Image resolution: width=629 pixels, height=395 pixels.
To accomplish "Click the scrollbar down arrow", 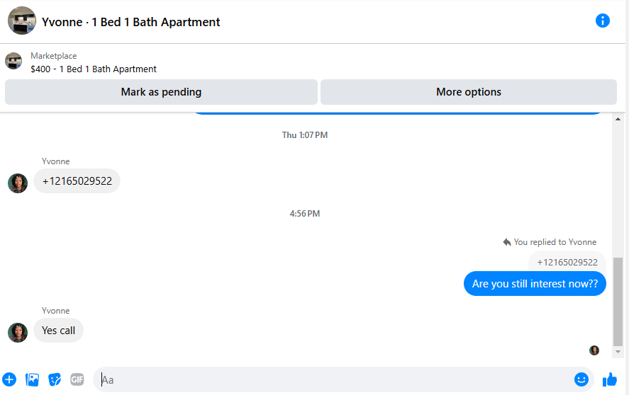I will click(618, 352).
